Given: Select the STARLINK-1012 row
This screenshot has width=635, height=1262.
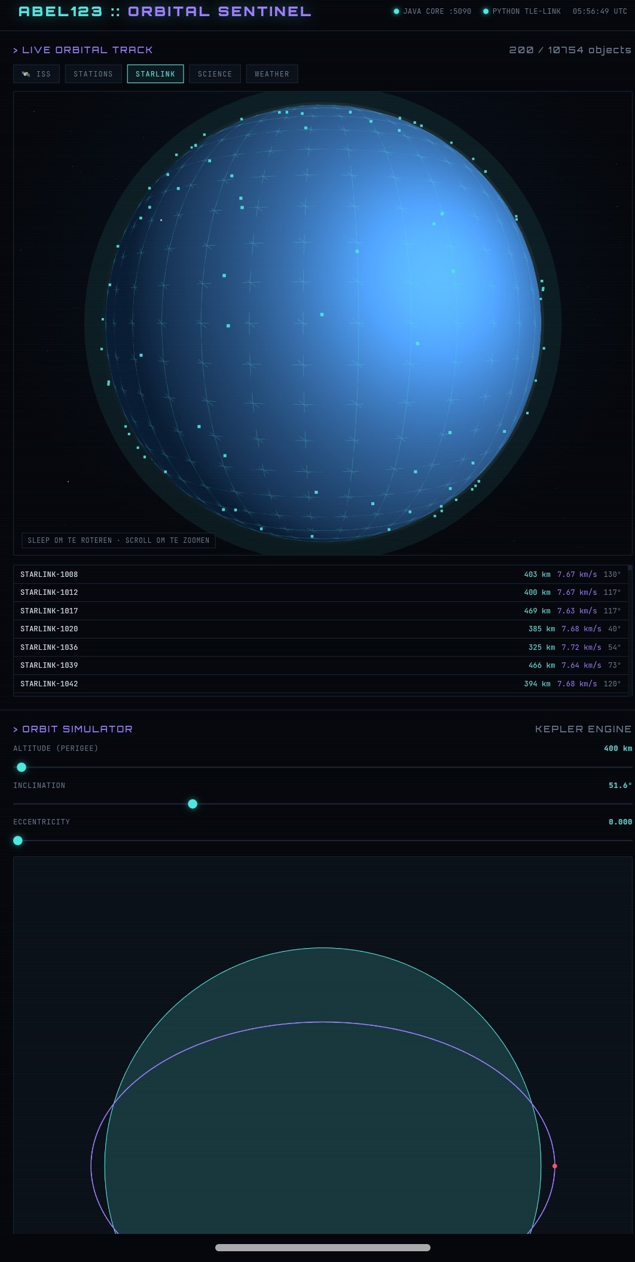Looking at the screenshot, I should tap(320, 592).
